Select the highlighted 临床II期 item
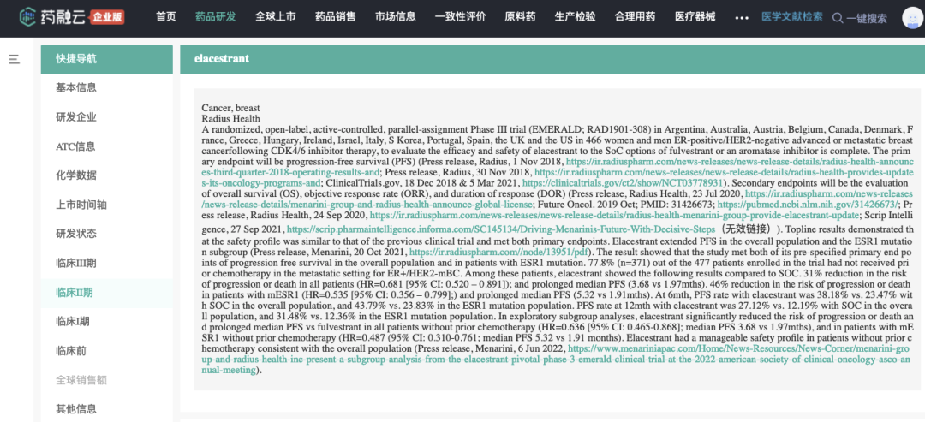This screenshot has width=925, height=422. point(107,293)
